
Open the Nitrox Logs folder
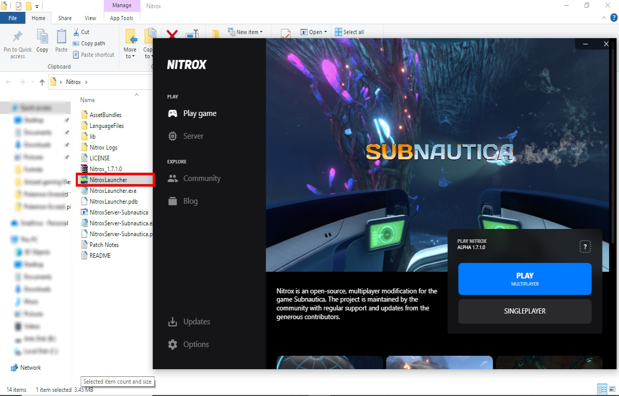click(x=103, y=147)
